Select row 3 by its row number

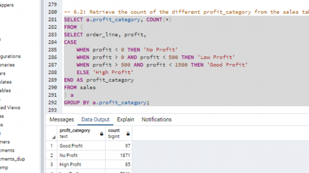click(x=51, y=165)
